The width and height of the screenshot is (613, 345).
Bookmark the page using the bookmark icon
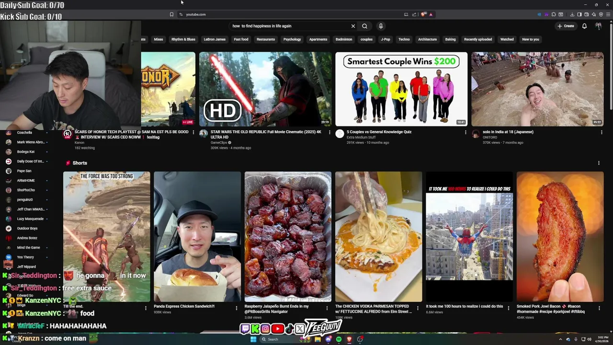point(171,14)
